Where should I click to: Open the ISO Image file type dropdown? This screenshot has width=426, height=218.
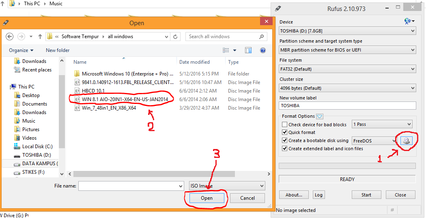pos(227,186)
